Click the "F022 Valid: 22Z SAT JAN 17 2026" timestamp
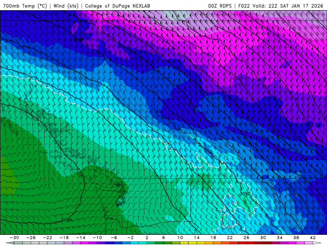The image size is (327, 245). pos(280,6)
